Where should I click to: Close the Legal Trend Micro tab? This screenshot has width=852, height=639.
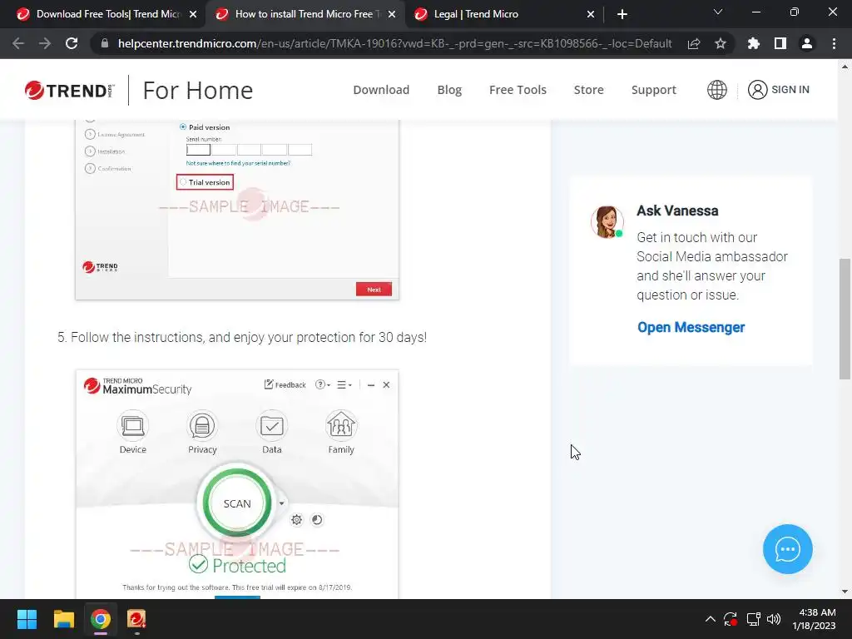591,14
